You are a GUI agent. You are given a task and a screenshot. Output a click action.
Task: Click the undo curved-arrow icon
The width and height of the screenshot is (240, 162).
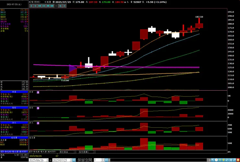click(x=227, y=160)
